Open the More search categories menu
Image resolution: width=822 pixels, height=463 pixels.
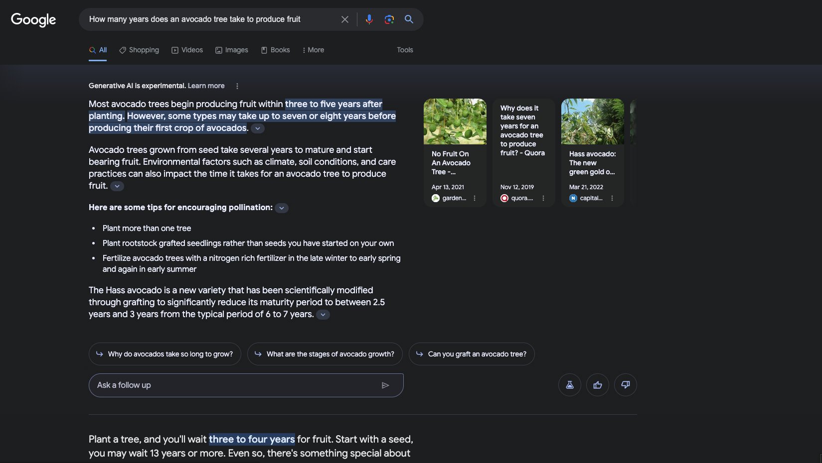pos(313,50)
